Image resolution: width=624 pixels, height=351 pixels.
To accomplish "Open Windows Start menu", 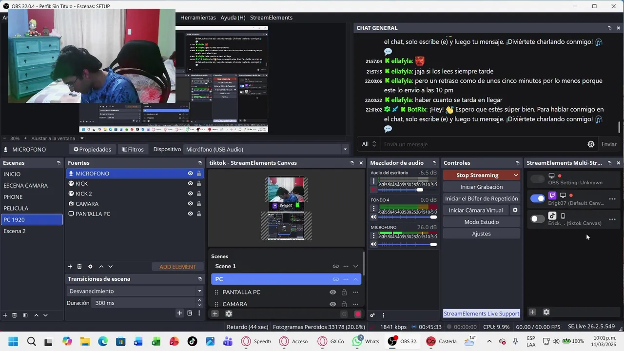I will tap(13, 341).
